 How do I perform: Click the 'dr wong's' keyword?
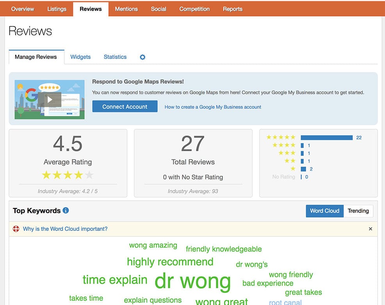252,264
